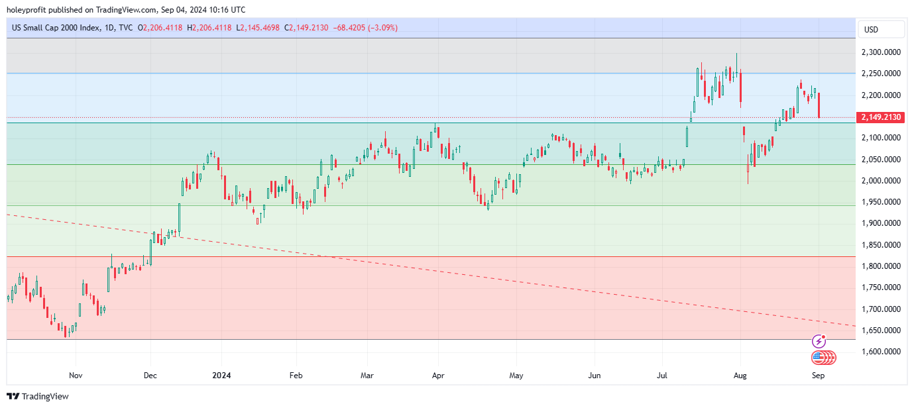914x408 pixels.
Task: Click the 2,250.0000 price axis label
Action: point(882,74)
